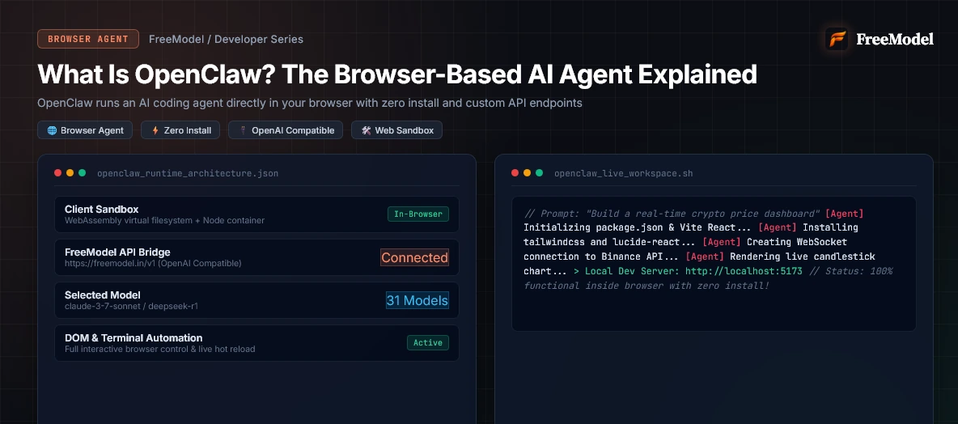Click green dot in live workspace window
The image size is (958, 424).
540,173
